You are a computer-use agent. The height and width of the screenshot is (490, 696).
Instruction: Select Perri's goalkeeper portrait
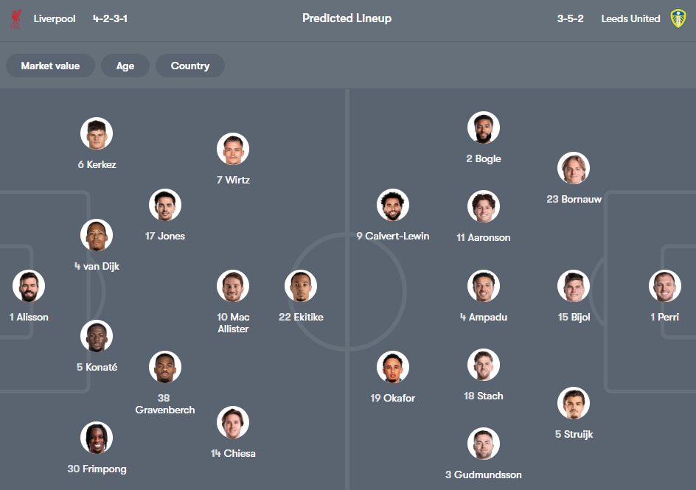(x=664, y=286)
